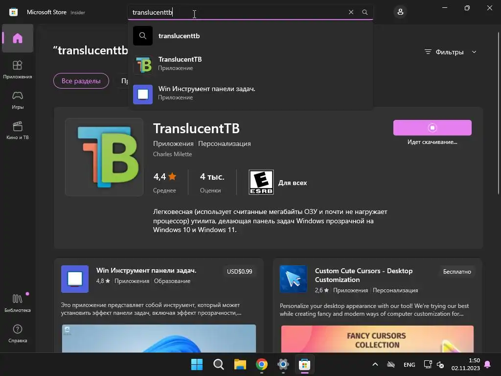
Task: Open the Home section in the sidebar
Action: coord(18,38)
